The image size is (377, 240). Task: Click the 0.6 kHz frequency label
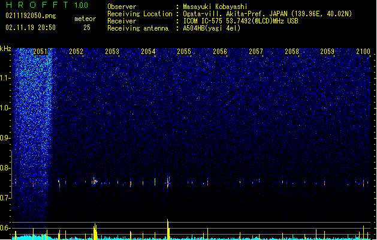5,228
